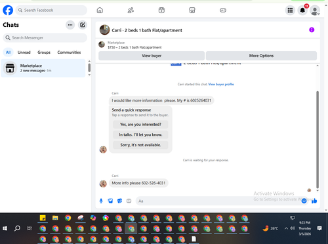Click the More Options button
This screenshot has width=328, height=244.
pos(261,56)
